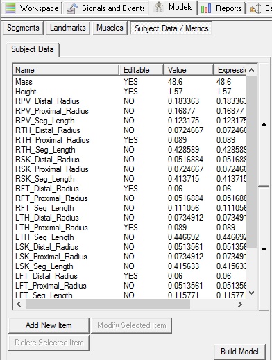272x360 pixels.
Task: Switch to the Models tab
Action: [x=173, y=7]
